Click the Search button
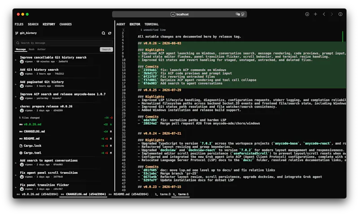The height and width of the screenshot is (215, 359). click(106, 49)
